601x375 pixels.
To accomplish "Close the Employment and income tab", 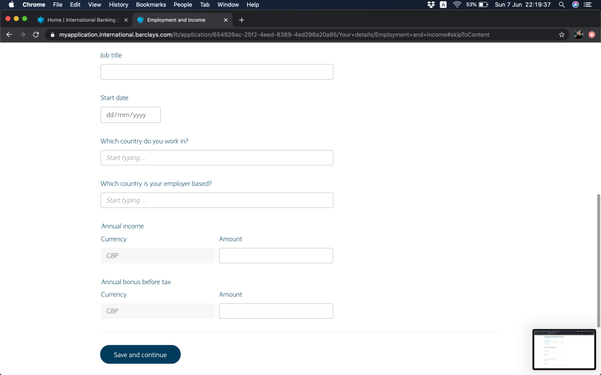I will [x=225, y=20].
